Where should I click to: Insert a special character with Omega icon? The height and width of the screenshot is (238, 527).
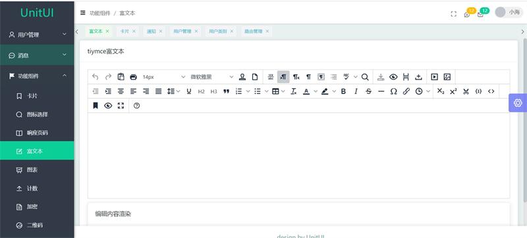pos(393,91)
